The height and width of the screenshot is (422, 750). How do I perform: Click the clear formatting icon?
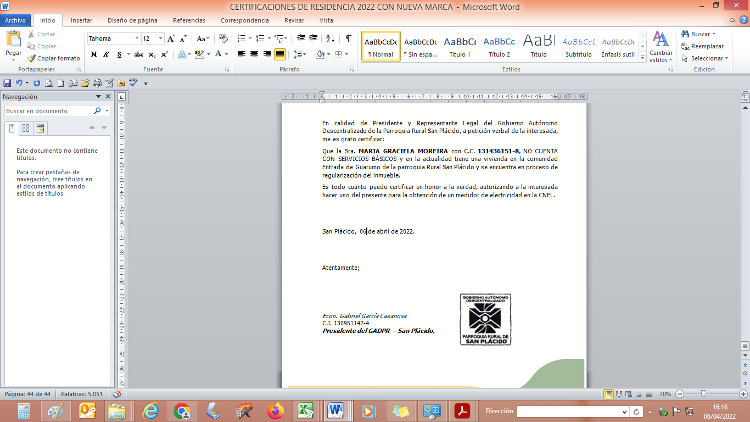pos(223,38)
